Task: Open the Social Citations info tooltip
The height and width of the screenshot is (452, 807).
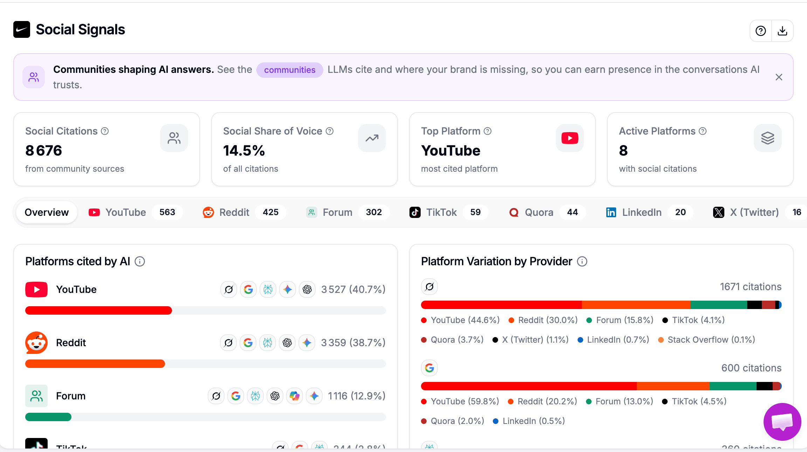Action: (105, 131)
